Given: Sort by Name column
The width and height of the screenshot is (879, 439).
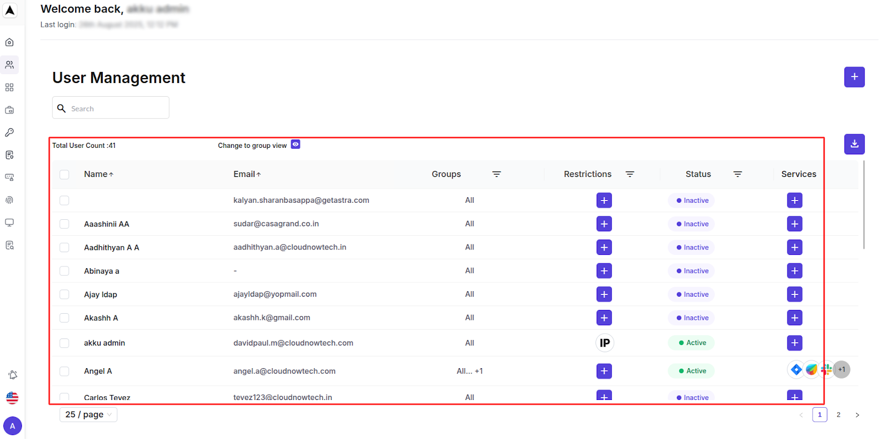Looking at the screenshot, I should pos(98,174).
